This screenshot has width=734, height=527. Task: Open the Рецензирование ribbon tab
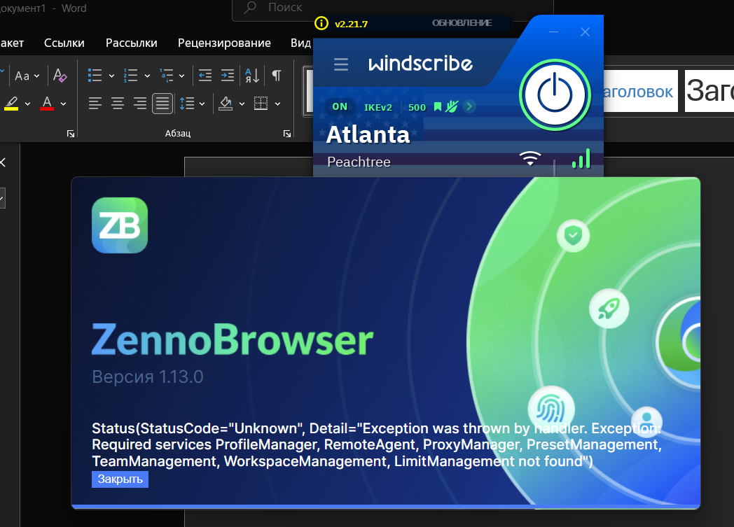(224, 43)
